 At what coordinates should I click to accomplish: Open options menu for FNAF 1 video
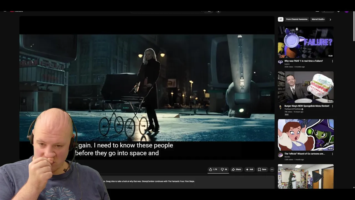pyautogui.click(x=332, y=61)
